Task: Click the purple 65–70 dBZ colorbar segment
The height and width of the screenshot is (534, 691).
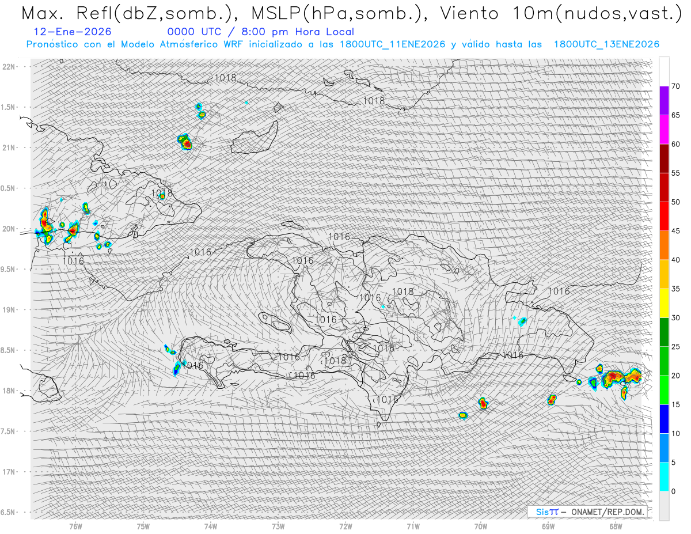Action: (x=664, y=101)
